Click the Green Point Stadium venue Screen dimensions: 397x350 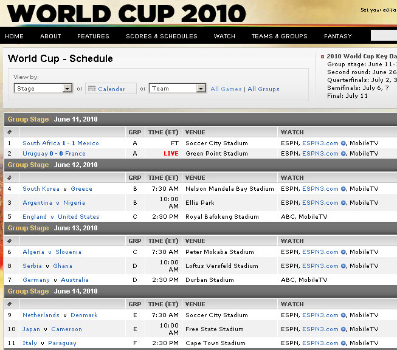pos(216,154)
